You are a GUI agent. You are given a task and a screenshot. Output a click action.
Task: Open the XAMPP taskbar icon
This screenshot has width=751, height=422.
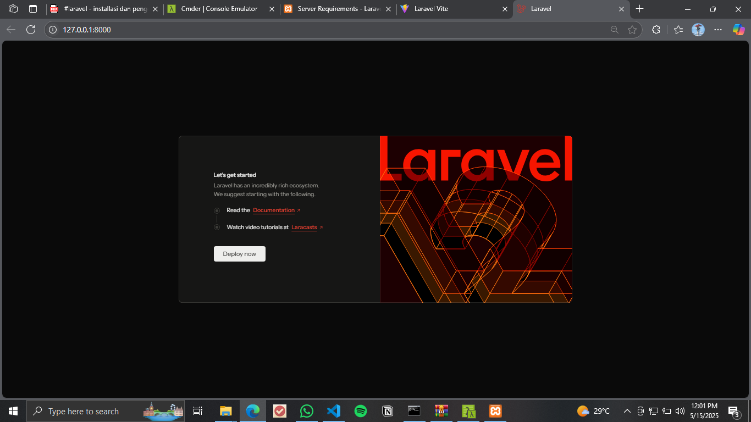tap(495, 411)
